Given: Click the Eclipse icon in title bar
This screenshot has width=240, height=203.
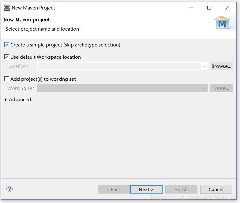Looking at the screenshot, I should [7, 8].
